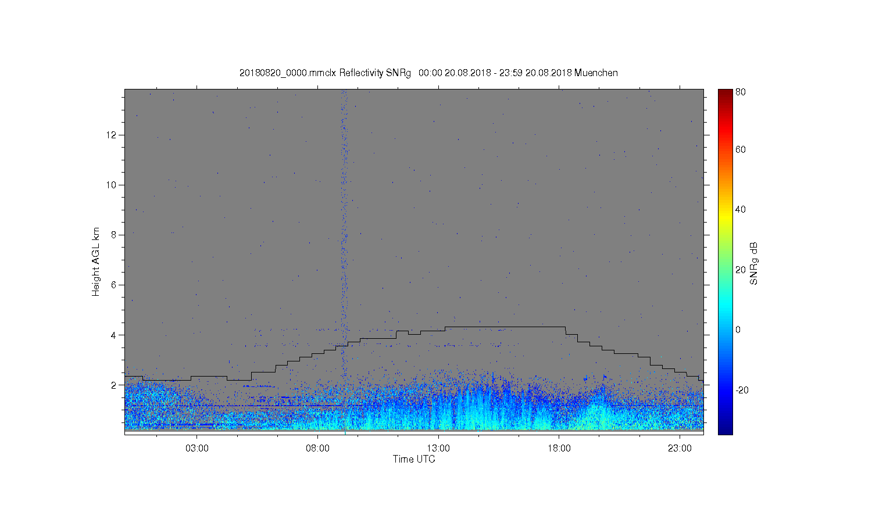
Task: Click the colorbar value 80
Action: coord(741,92)
